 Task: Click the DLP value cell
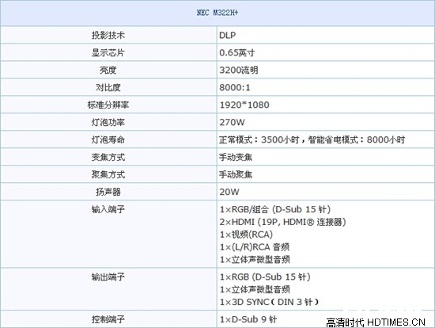click(x=326, y=35)
